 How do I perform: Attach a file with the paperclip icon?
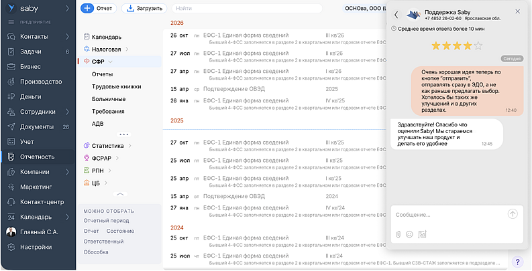[x=398, y=234]
